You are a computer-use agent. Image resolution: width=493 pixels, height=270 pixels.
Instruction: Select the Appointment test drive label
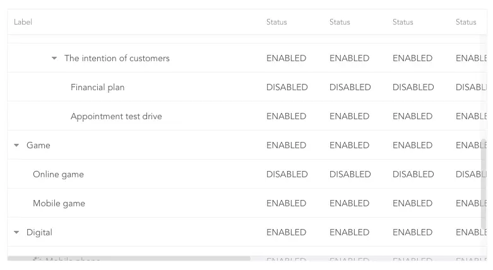(116, 116)
